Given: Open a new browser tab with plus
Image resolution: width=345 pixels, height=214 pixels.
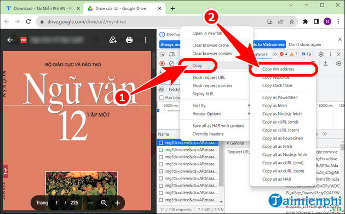Looking at the screenshot, I should click(x=173, y=8).
